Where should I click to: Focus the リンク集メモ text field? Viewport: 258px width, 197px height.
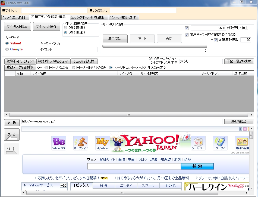pos(143,10)
